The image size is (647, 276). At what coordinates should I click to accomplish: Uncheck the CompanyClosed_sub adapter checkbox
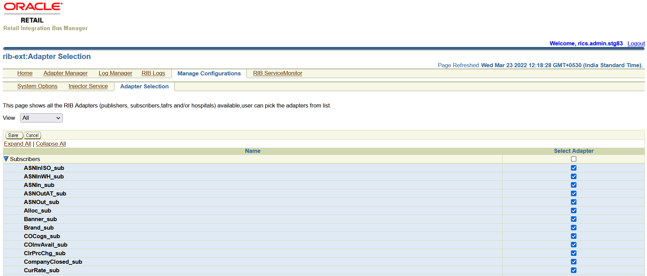[x=574, y=262]
